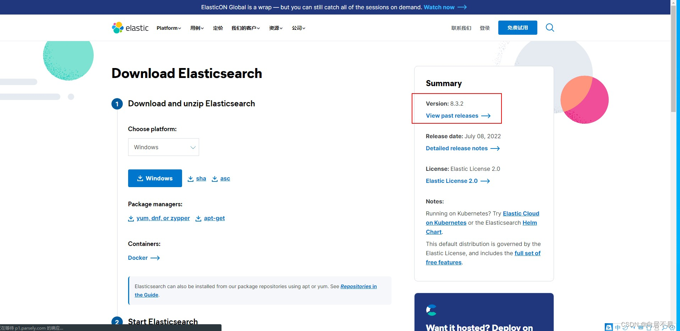
Task: Open the sha checksum link
Action: tap(201, 179)
